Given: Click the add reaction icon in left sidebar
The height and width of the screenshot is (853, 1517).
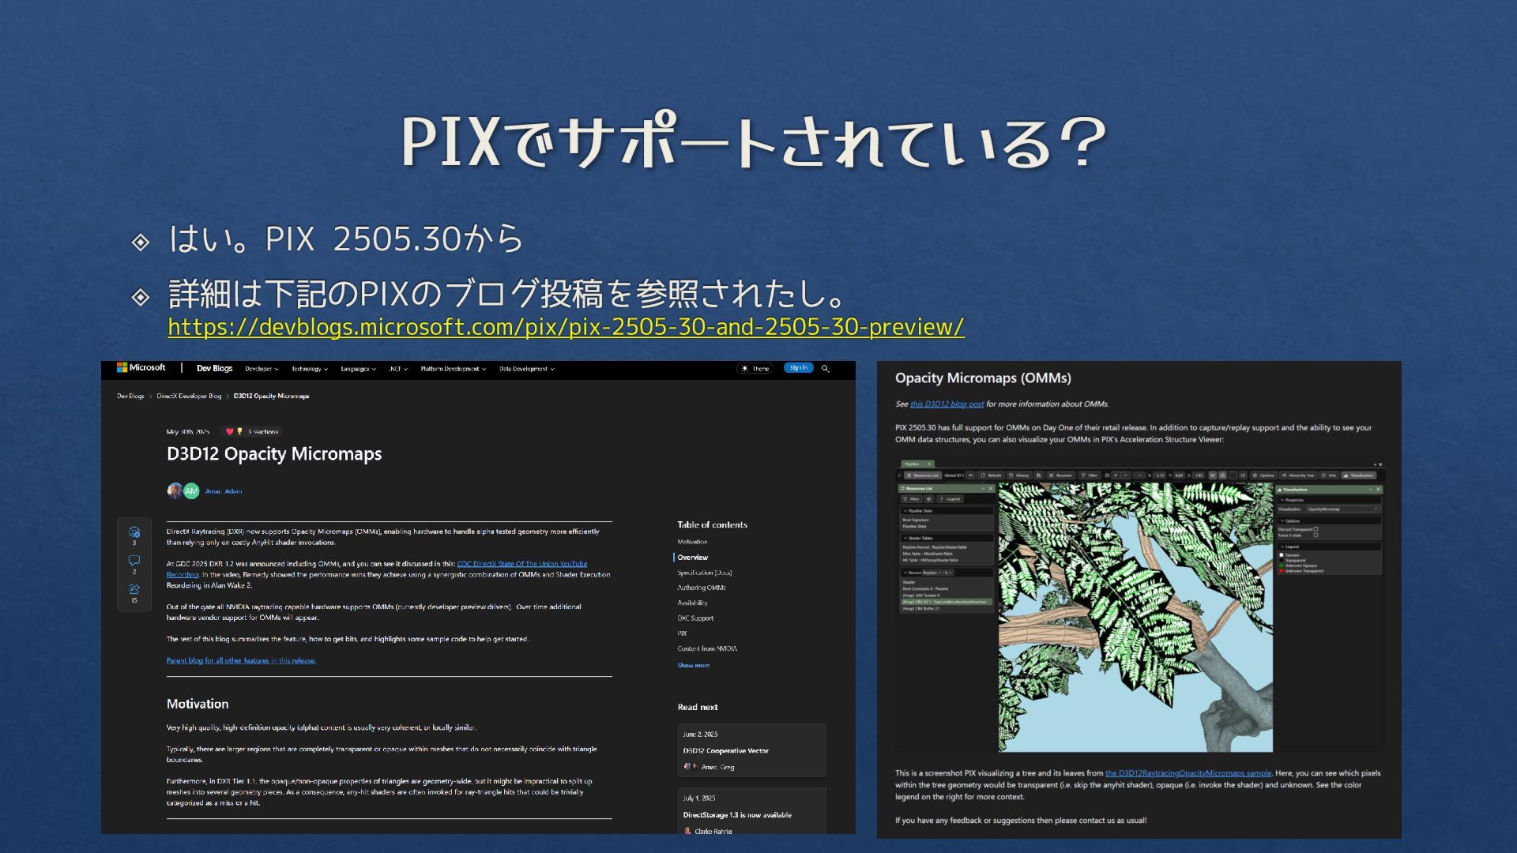Looking at the screenshot, I should pyautogui.click(x=134, y=532).
